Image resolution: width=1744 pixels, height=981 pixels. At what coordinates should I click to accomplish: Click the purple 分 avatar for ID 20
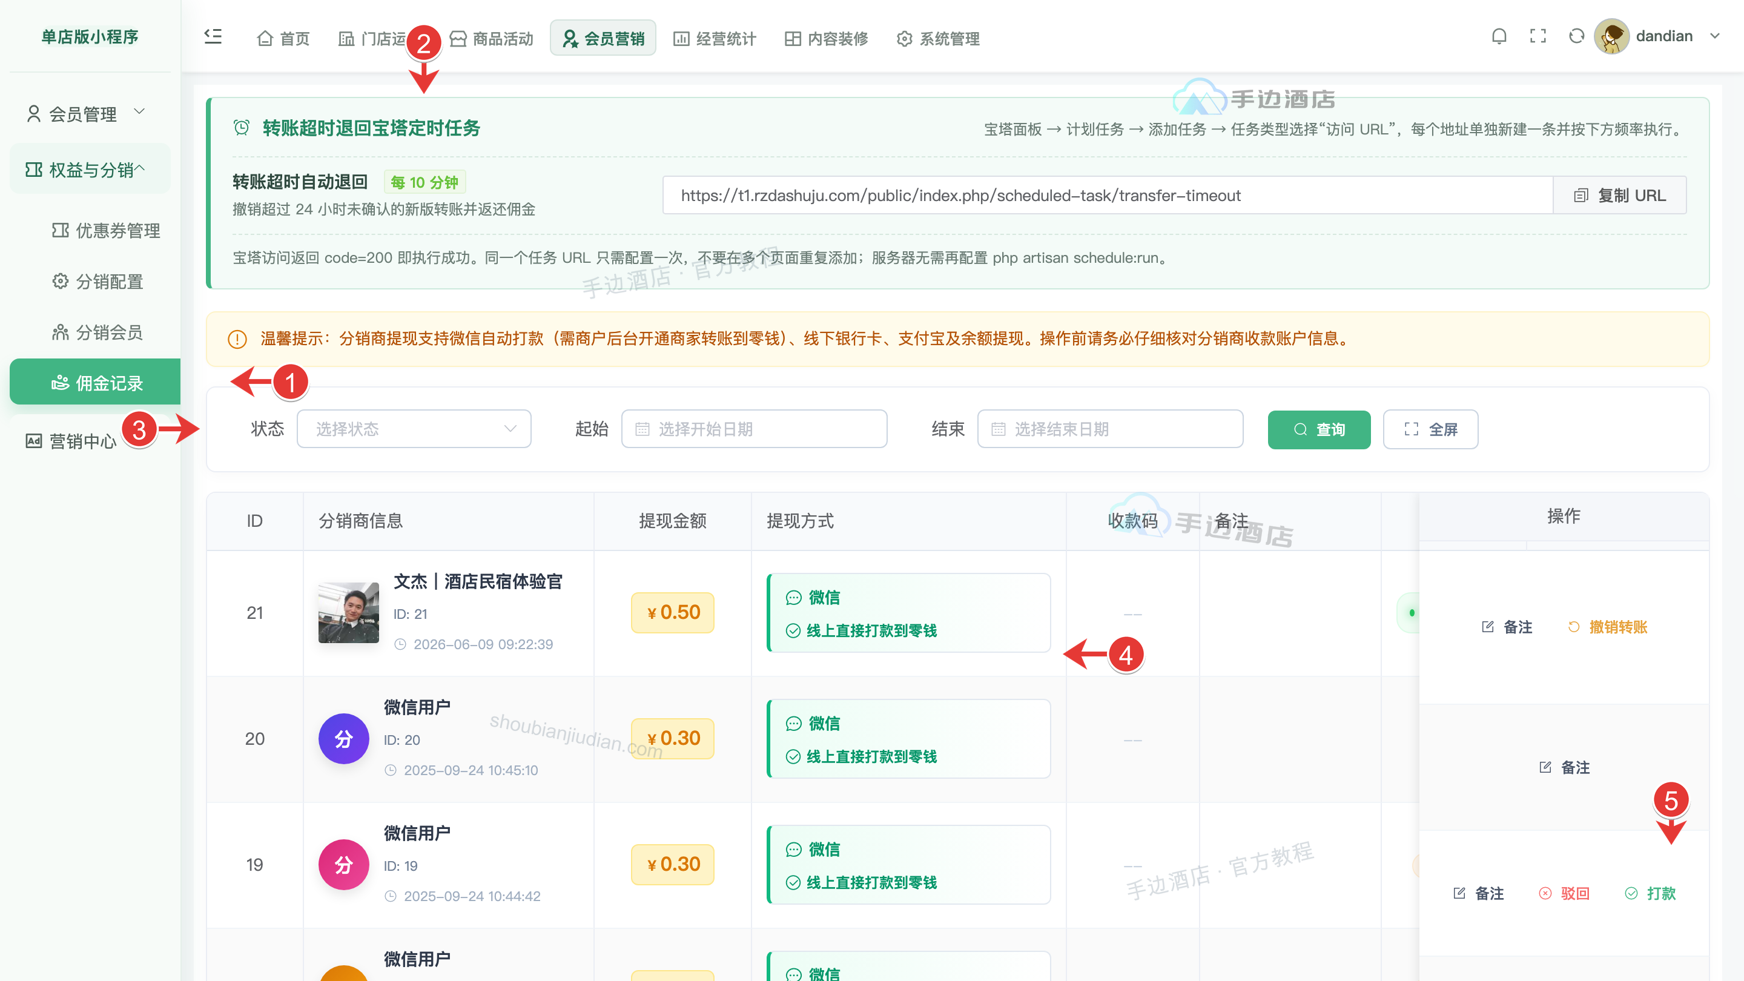coord(344,739)
